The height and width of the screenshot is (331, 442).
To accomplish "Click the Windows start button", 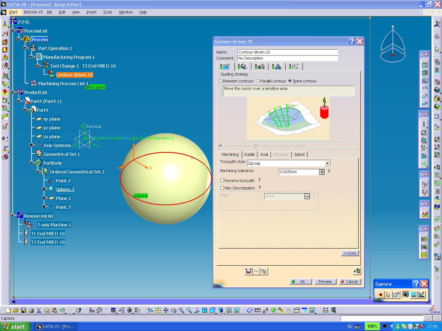I will 15,327.
